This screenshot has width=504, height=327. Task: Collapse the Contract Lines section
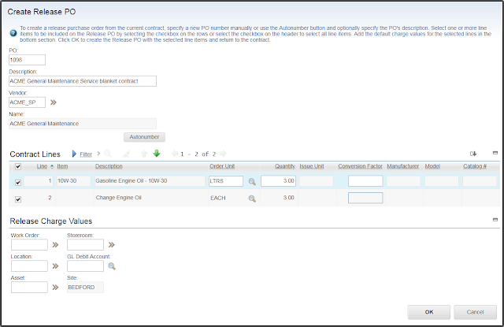click(495, 153)
